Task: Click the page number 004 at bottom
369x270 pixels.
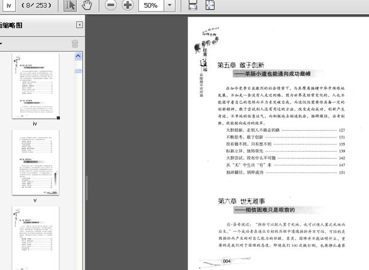Action: coord(226,261)
